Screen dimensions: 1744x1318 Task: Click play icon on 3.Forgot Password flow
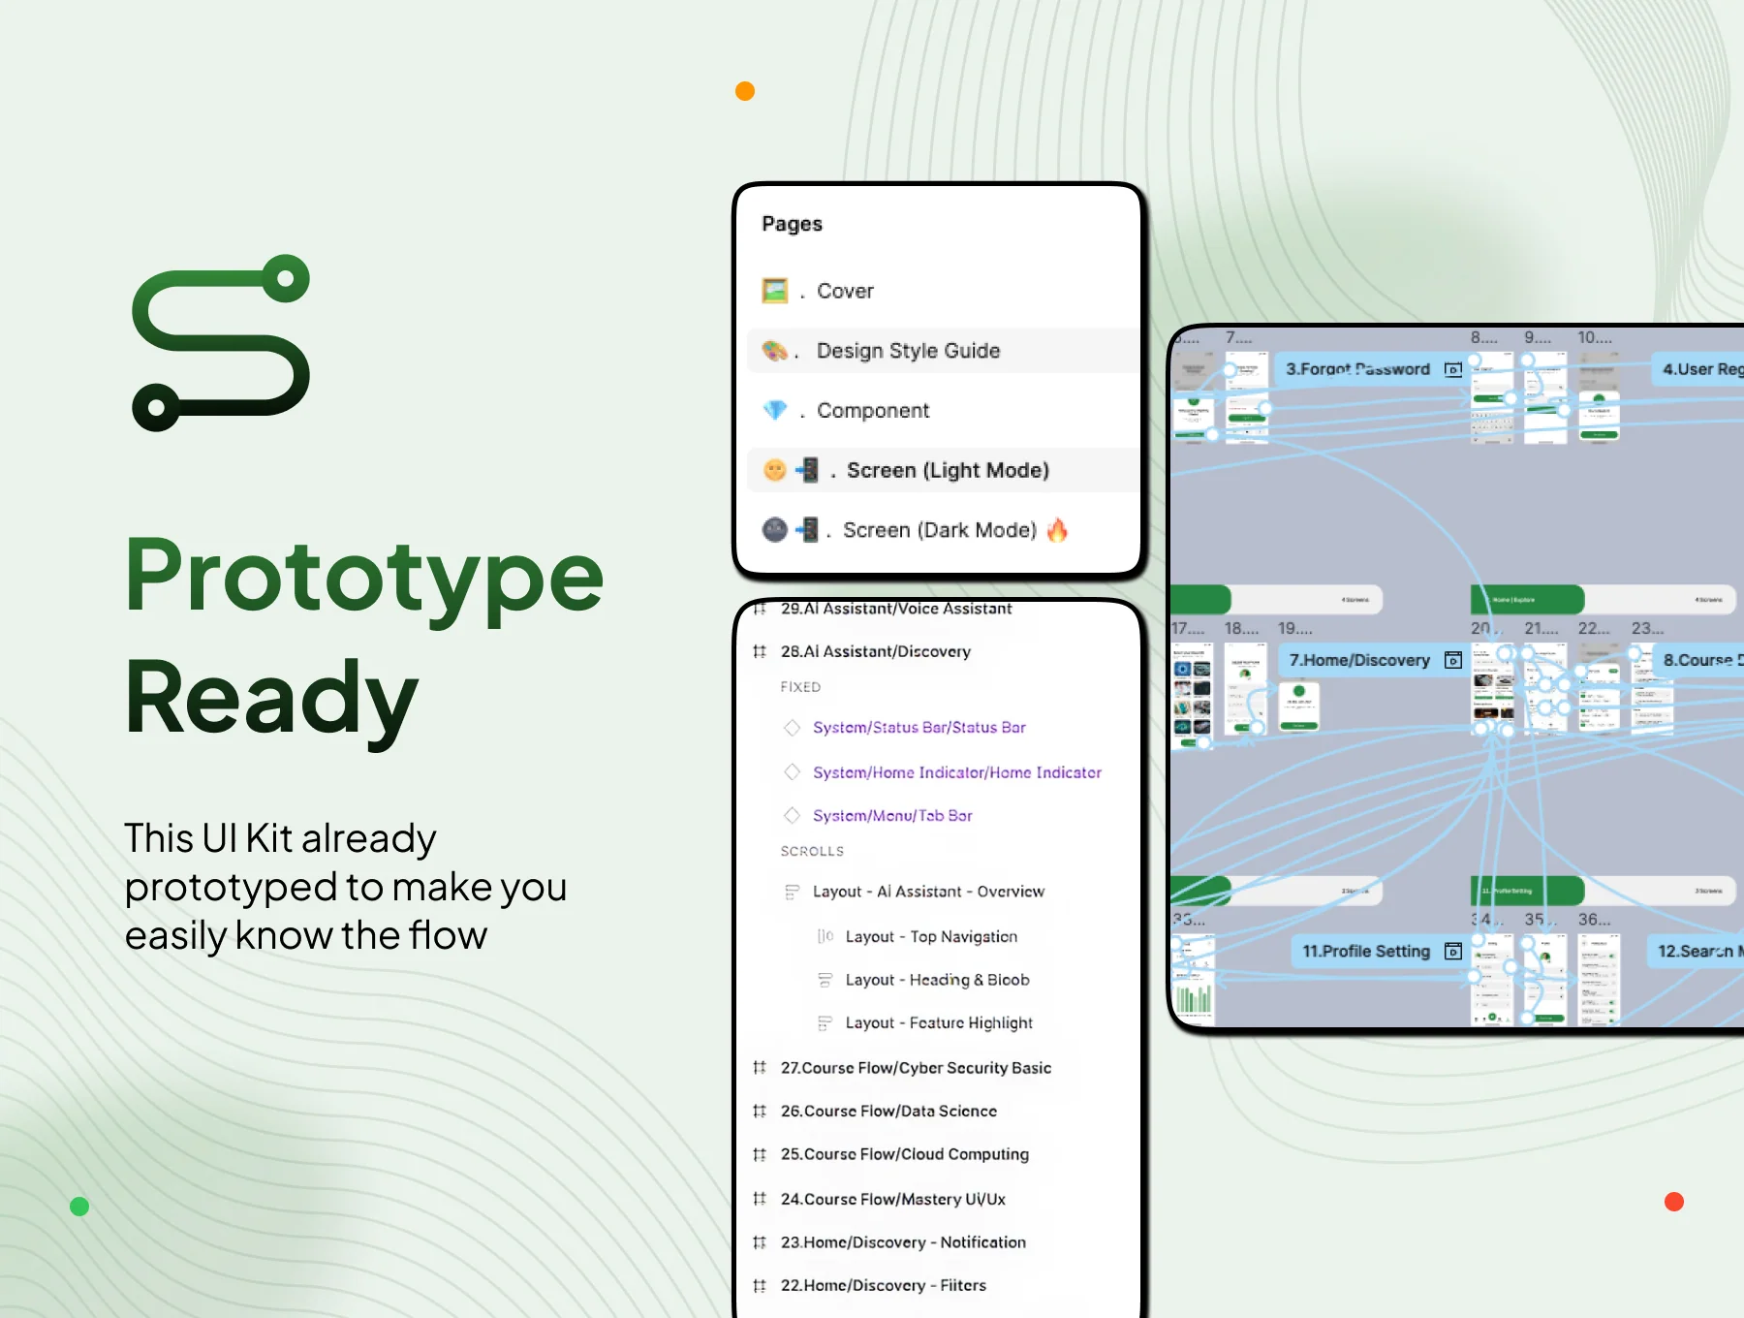coord(1453,369)
